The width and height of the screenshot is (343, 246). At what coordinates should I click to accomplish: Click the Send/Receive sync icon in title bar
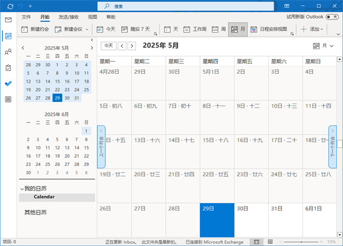(x=10, y=6)
